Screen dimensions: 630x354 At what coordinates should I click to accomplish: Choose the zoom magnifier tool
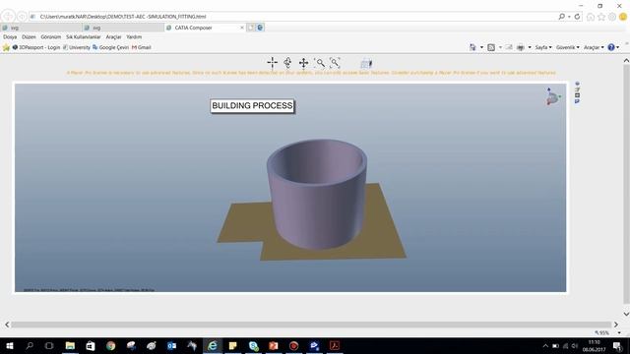319,63
